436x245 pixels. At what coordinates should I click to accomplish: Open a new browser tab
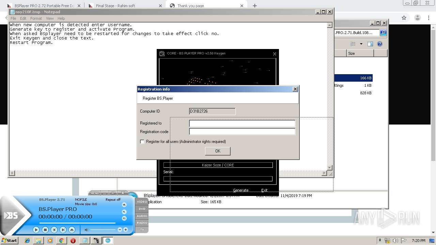pos(254,6)
